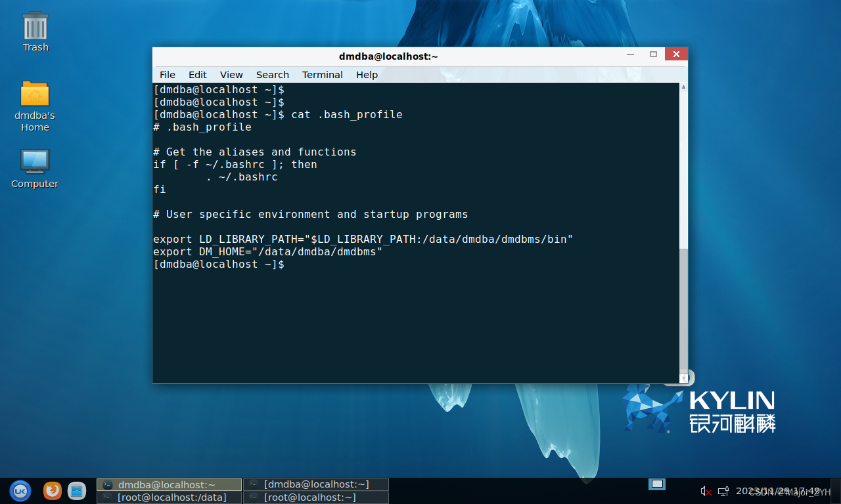
Task: Maximize the terminal window
Action: click(x=653, y=54)
